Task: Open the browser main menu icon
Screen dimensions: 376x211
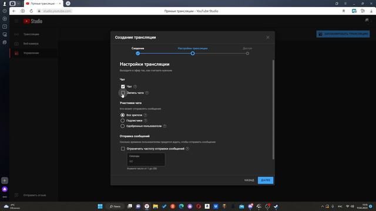Action: (x=345, y=4)
